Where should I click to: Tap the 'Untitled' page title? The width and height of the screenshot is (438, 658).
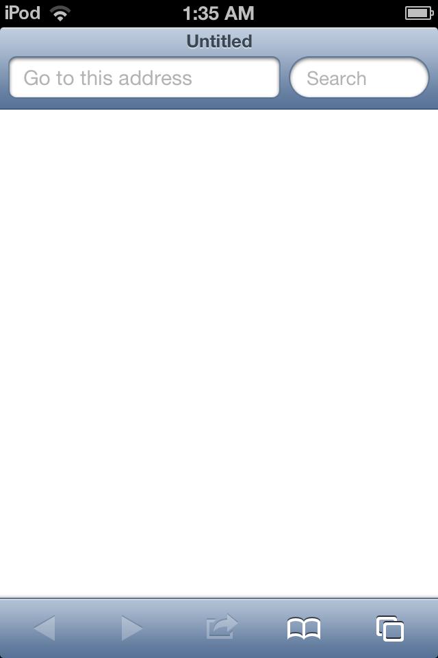(x=219, y=41)
